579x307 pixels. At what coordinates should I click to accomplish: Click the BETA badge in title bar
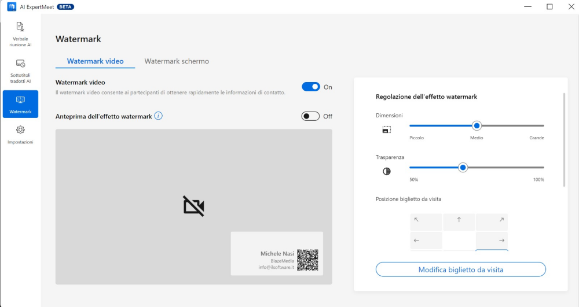[65, 6]
